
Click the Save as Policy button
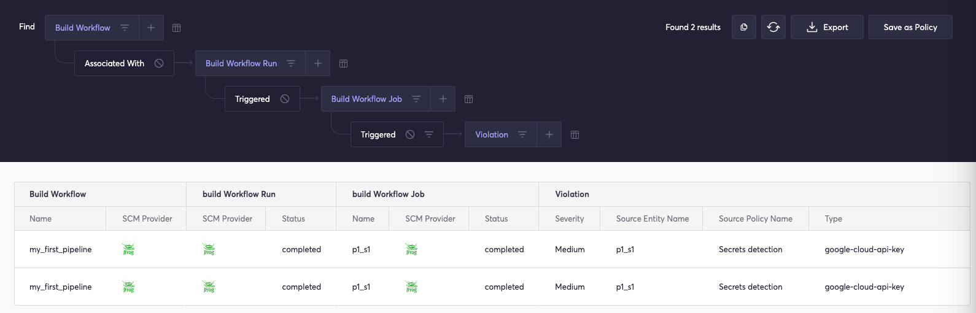(910, 27)
